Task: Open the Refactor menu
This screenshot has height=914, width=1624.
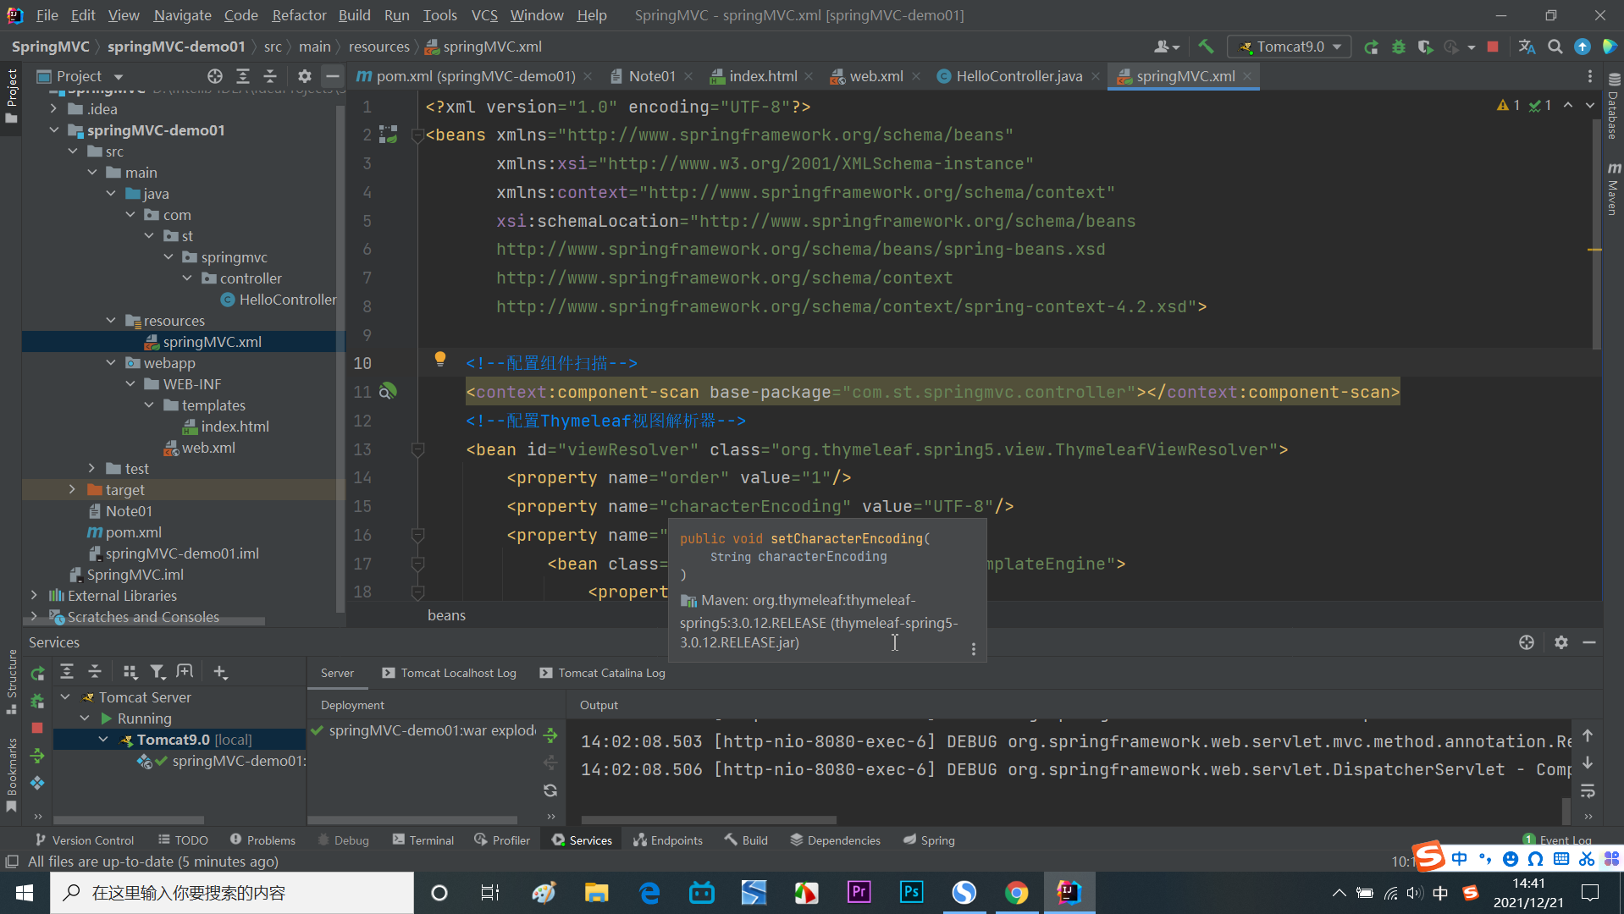Action: pos(299,15)
